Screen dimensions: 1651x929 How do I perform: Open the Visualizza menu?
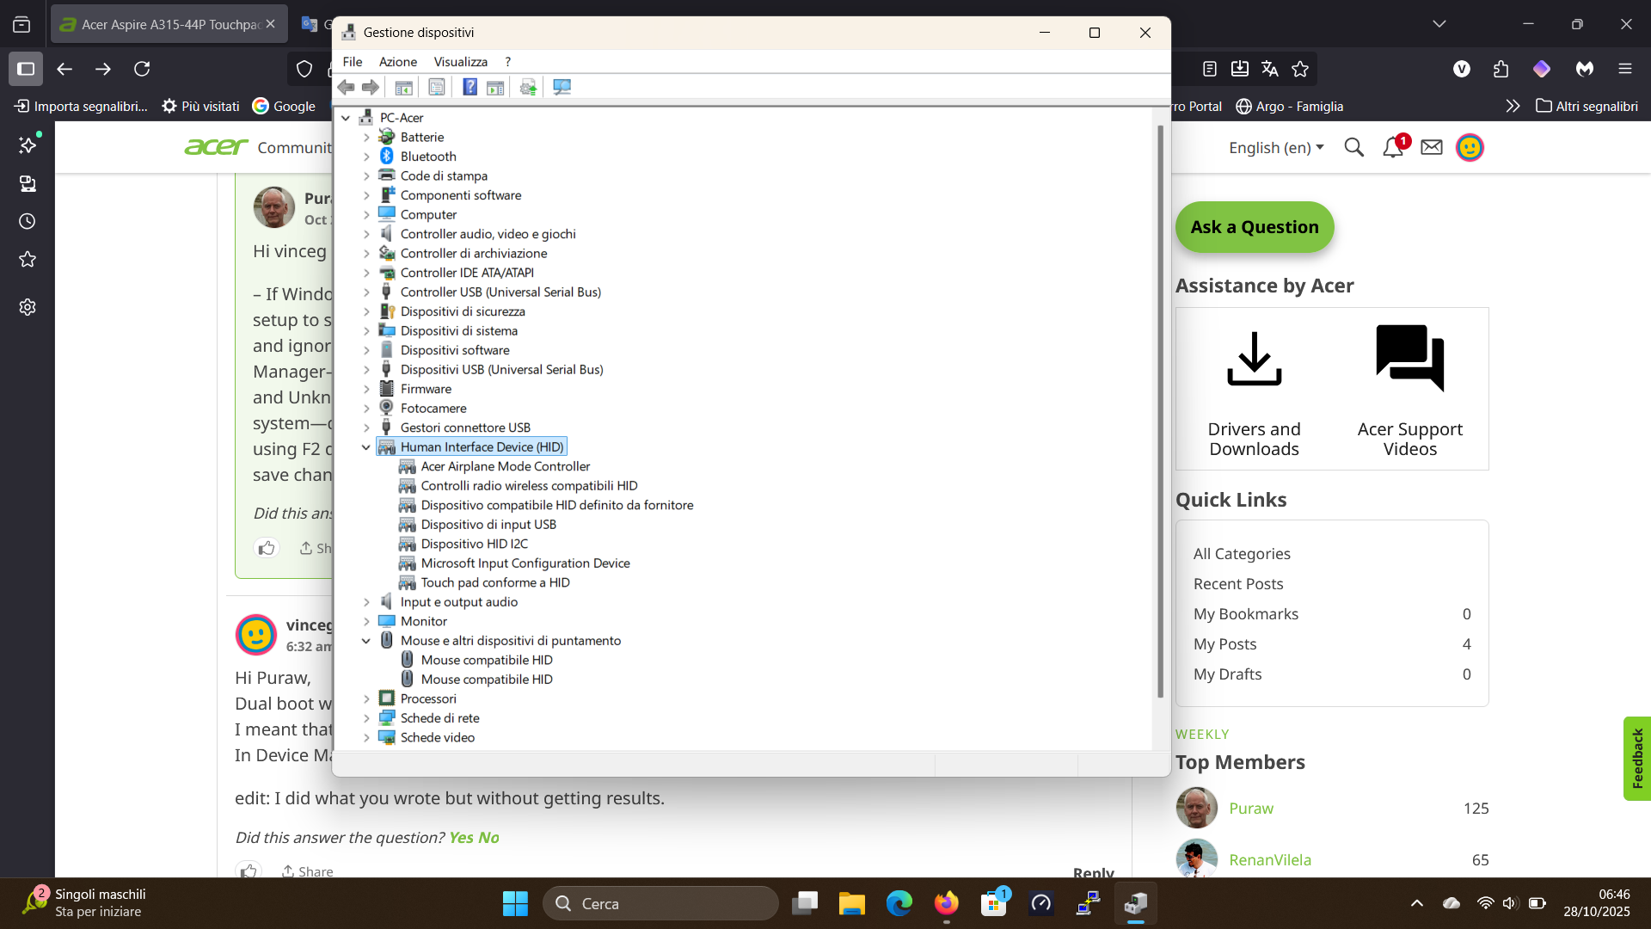point(460,62)
